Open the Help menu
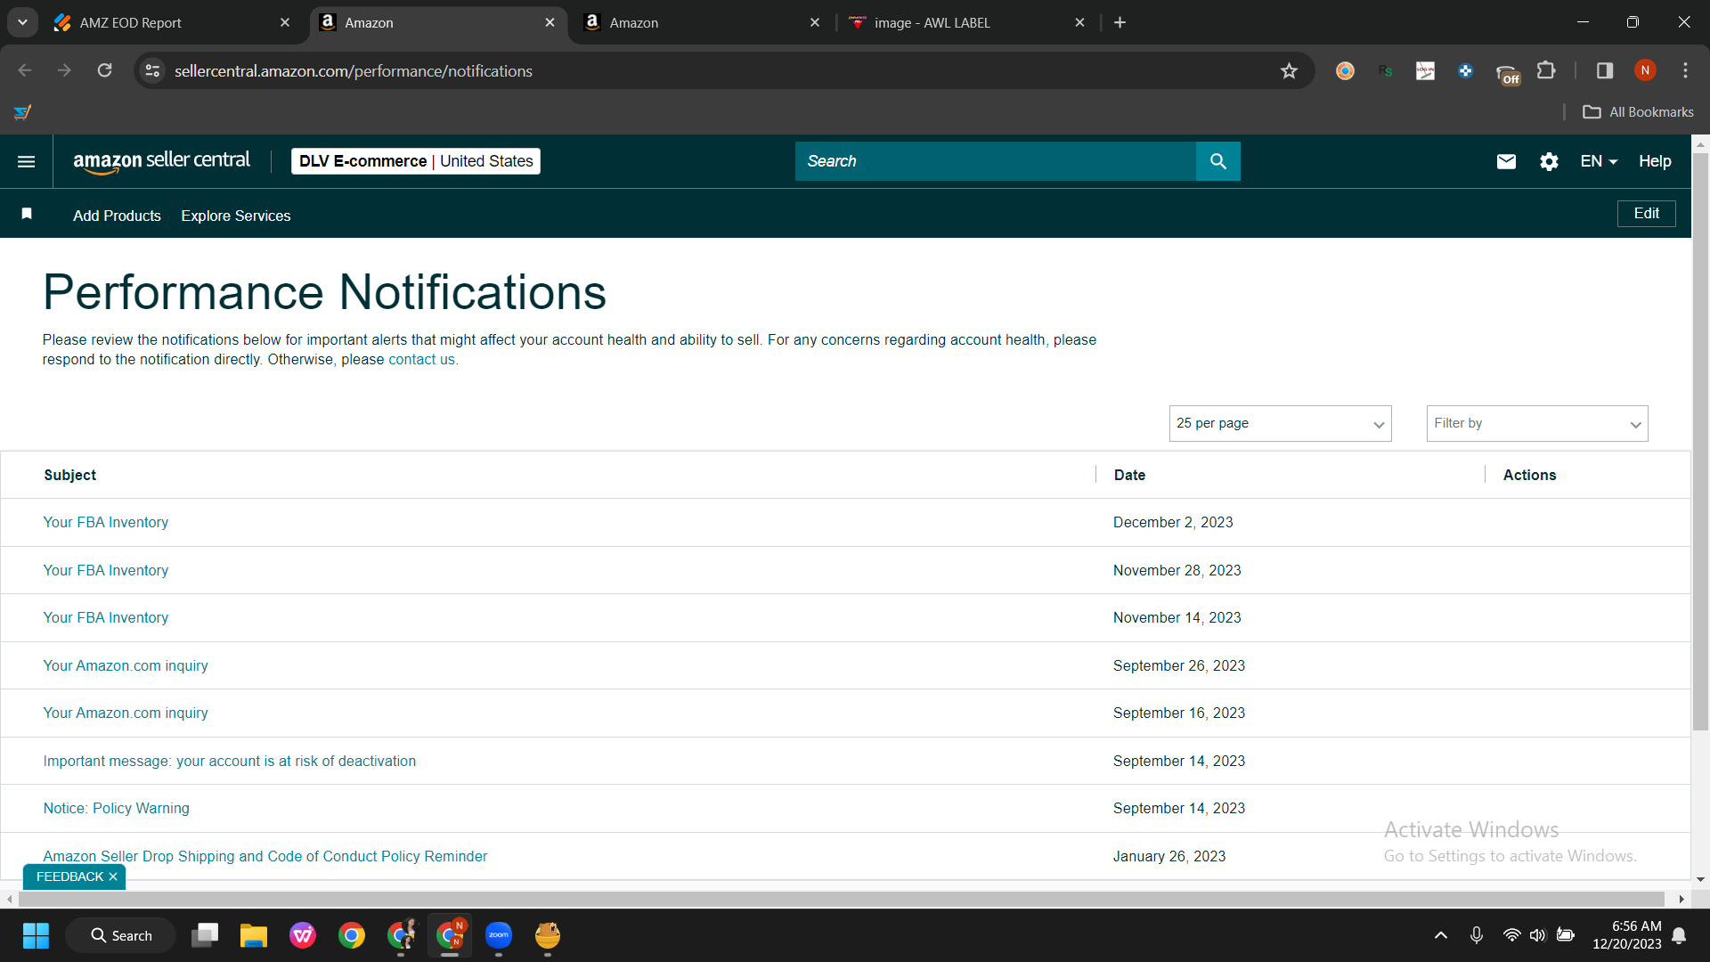1710x962 pixels. tap(1655, 161)
